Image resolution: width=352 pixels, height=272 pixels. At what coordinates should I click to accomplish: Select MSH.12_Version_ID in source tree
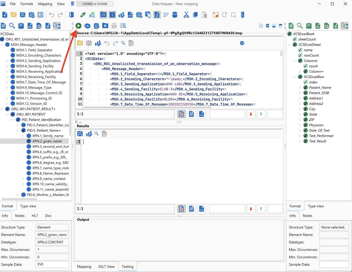pos(32,104)
